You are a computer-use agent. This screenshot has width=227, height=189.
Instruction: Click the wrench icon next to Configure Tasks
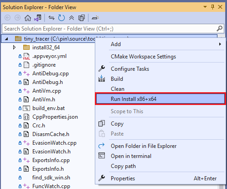click(102, 68)
